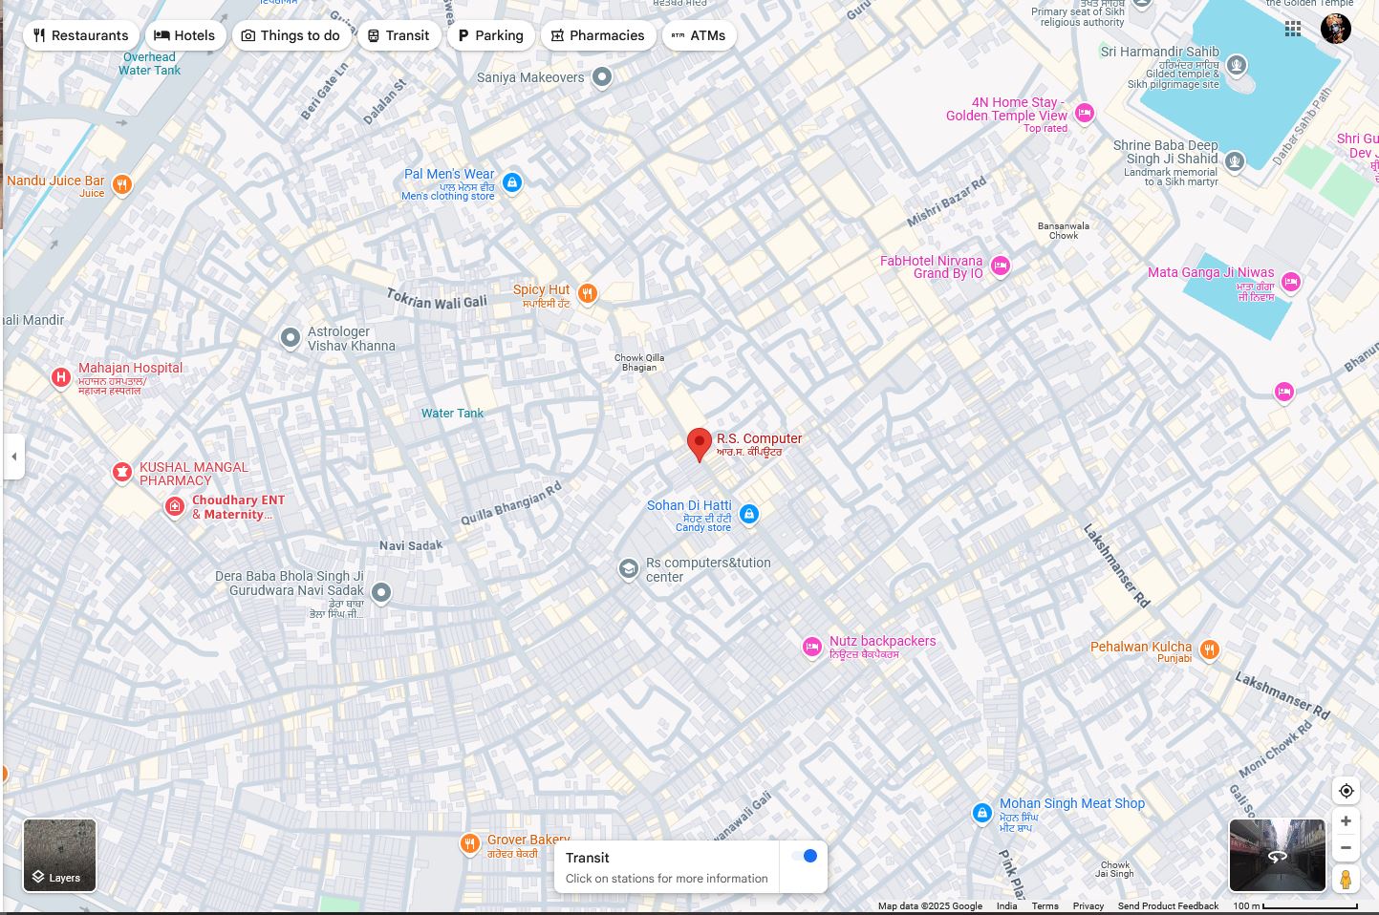Click the Map data ©2025 Google text
Image resolution: width=1379 pixels, height=915 pixels.
point(930,906)
